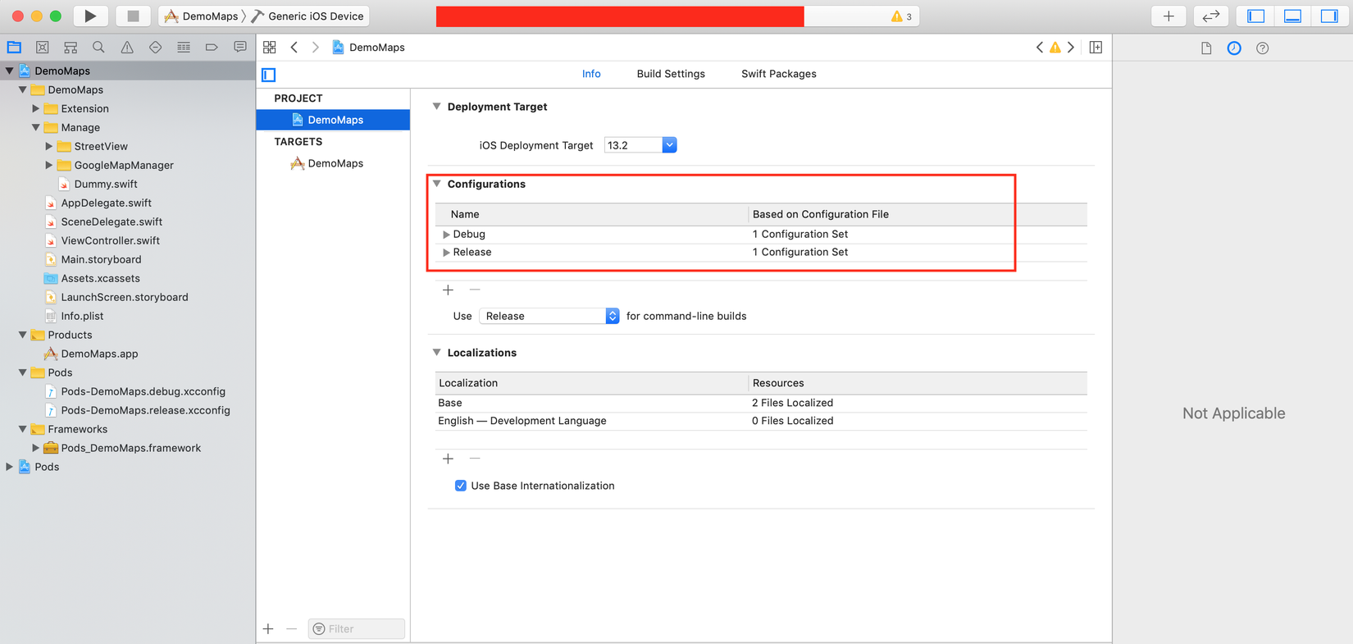The height and width of the screenshot is (644, 1353).
Task: Open the Debug navigator
Action: 184,48
